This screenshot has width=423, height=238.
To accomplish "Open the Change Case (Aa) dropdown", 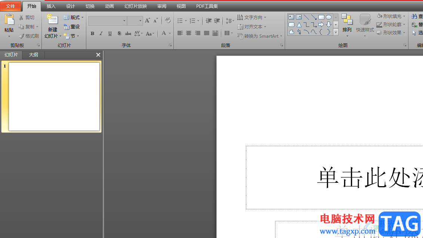I will 150,33.
